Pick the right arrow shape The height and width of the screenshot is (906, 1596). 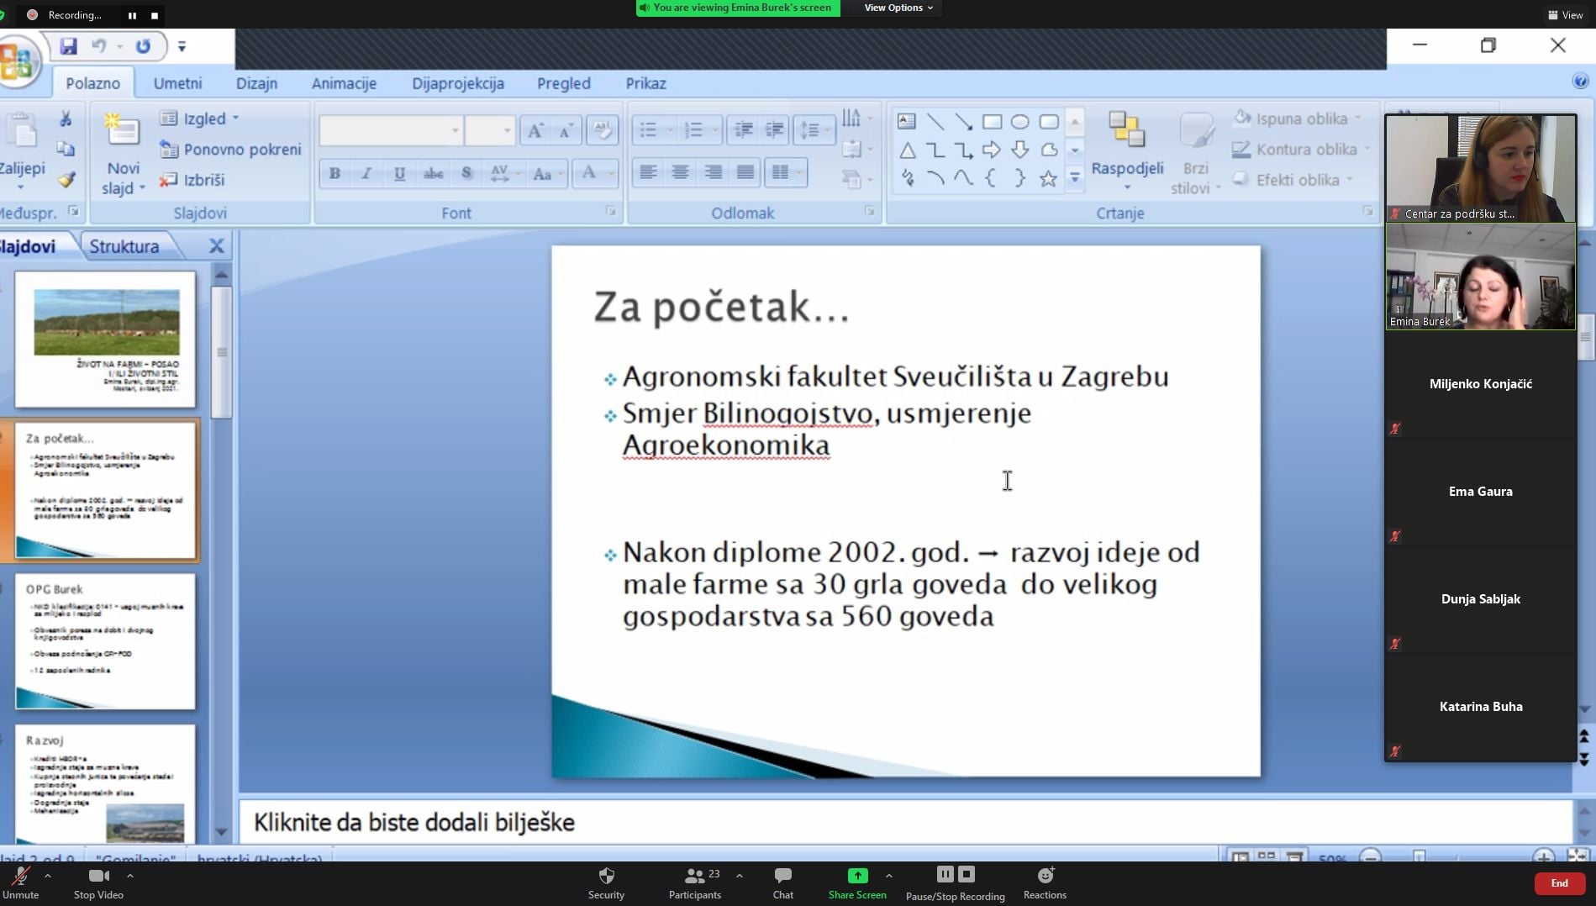click(992, 150)
